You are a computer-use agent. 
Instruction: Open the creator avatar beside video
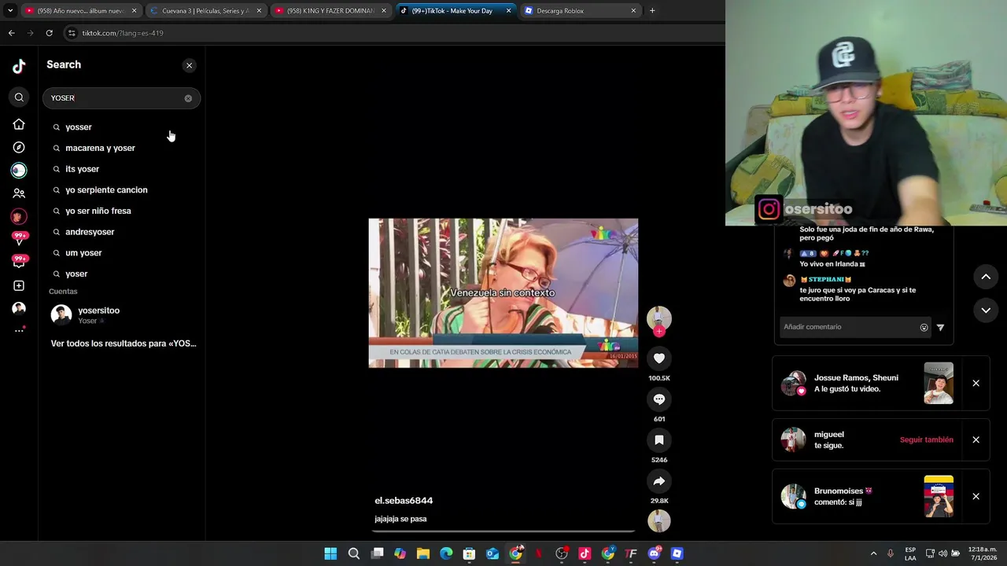coord(659,318)
